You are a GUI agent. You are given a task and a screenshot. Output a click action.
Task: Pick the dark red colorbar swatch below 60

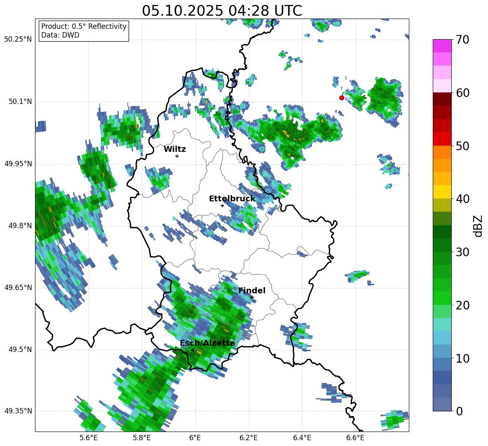(x=442, y=99)
